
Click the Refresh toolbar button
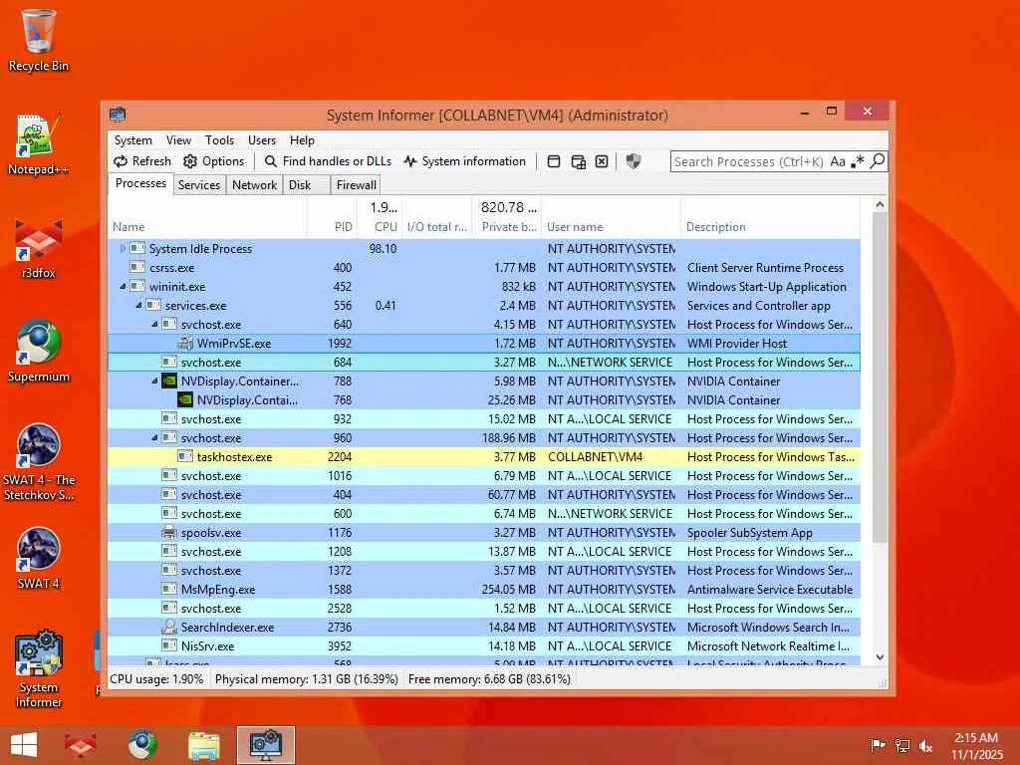click(x=141, y=161)
